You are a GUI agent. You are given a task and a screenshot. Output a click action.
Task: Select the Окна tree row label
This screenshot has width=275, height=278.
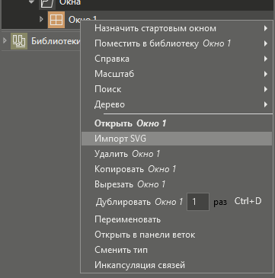[x=70, y=3]
